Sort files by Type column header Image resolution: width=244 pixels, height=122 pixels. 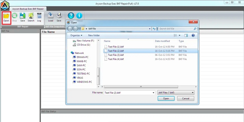click(181, 41)
